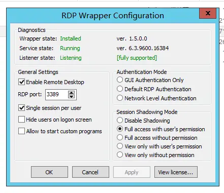
Task: Increase RDP port with up arrow
Action: [71, 93]
